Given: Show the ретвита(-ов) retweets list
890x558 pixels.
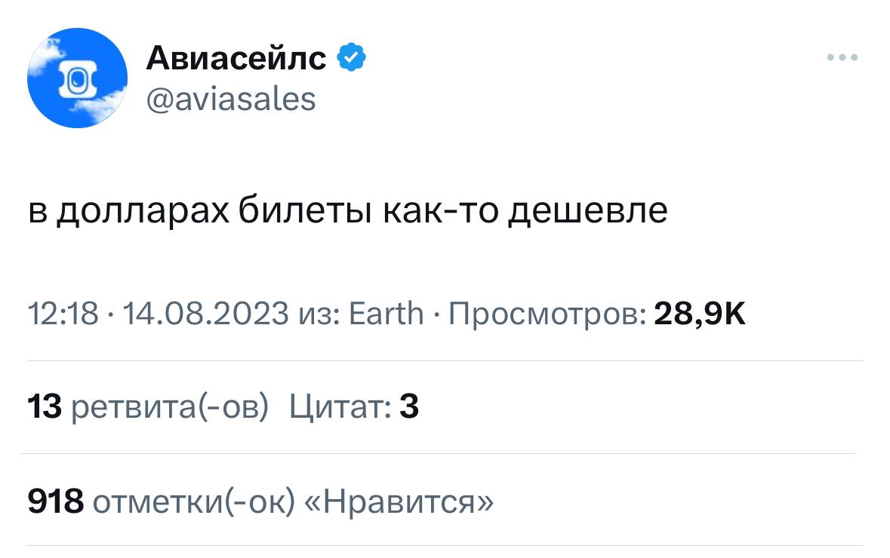Looking at the screenshot, I should [169, 407].
